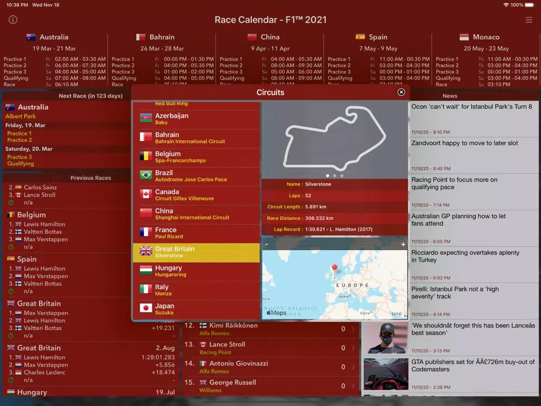Click the France flag icon

(146, 232)
